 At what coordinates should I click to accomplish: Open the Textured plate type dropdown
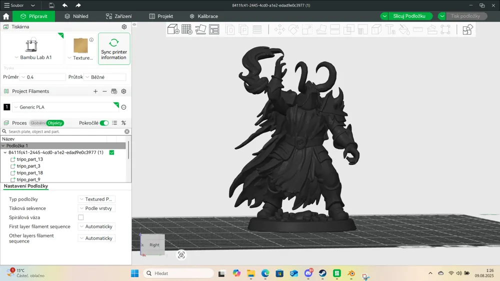(80, 57)
